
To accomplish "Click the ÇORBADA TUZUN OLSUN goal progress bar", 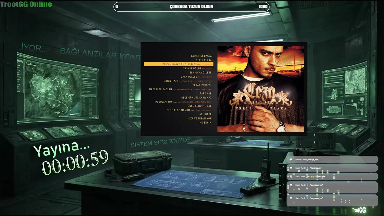I will tap(191, 7).
